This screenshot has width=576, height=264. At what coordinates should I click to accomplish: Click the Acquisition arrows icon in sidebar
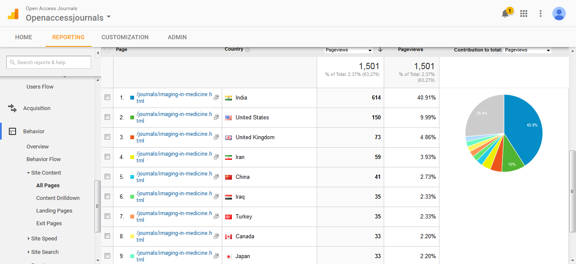click(12, 108)
